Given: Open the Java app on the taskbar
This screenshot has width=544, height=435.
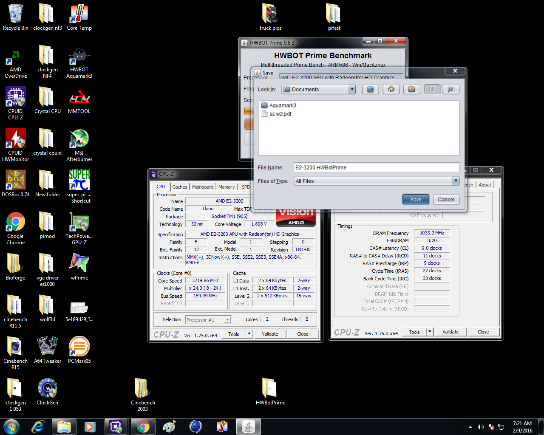Looking at the screenshot, I should tap(249, 427).
